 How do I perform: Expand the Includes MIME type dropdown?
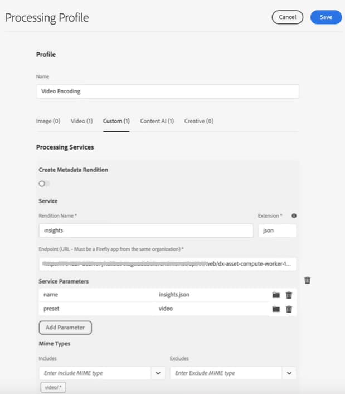pyautogui.click(x=158, y=373)
